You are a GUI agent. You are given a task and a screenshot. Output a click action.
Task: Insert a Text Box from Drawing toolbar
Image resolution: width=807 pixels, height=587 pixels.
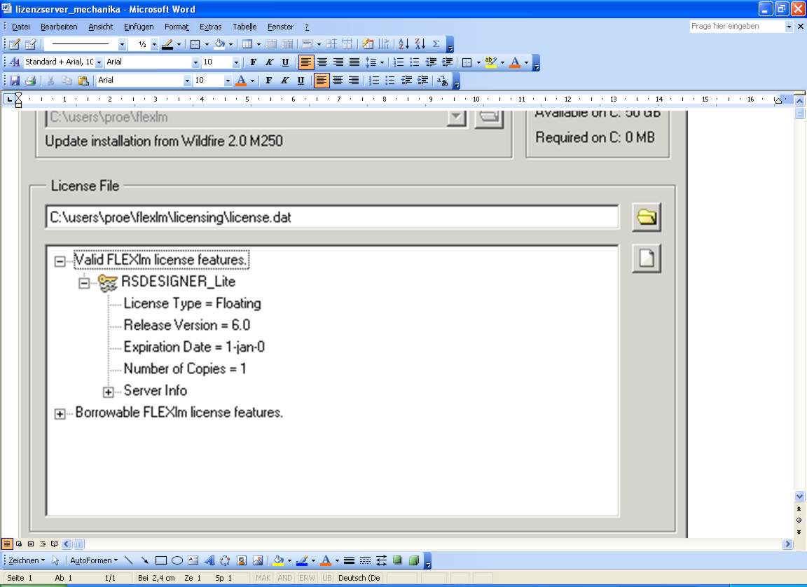(193, 560)
